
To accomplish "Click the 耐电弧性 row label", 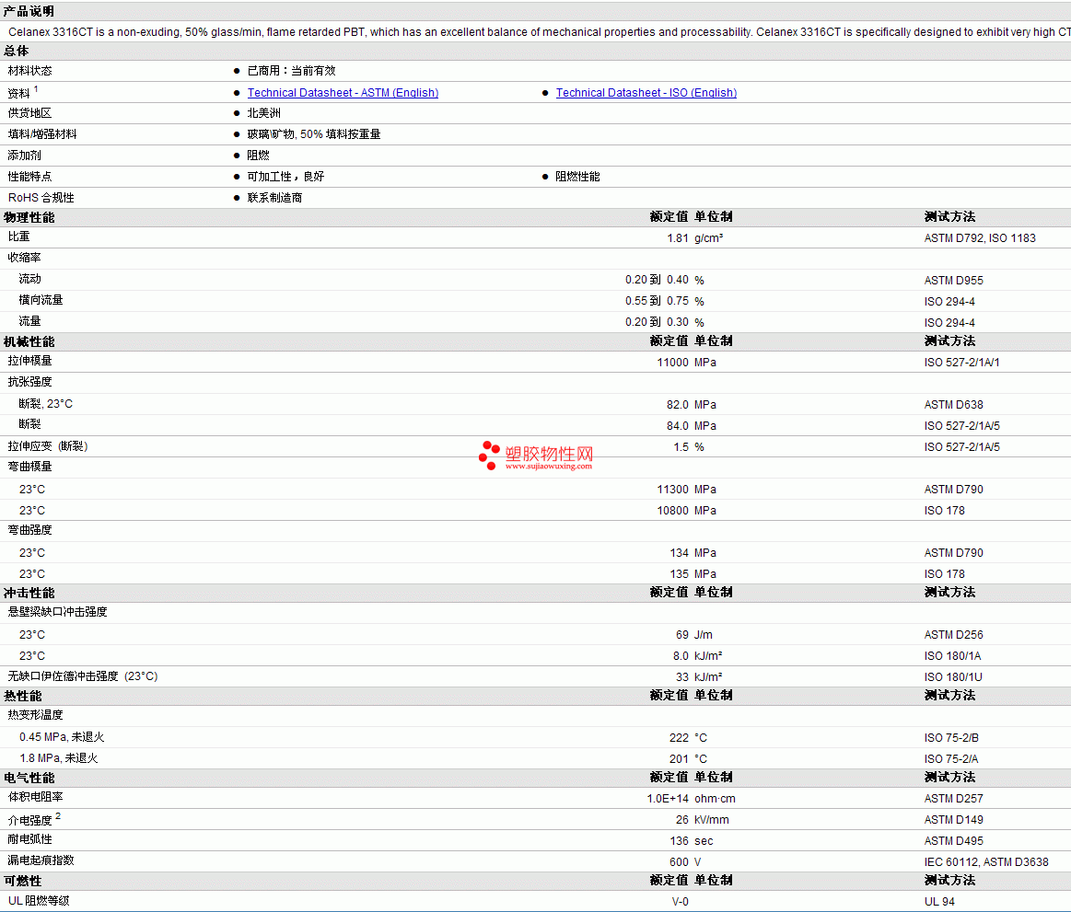I will (x=30, y=839).
